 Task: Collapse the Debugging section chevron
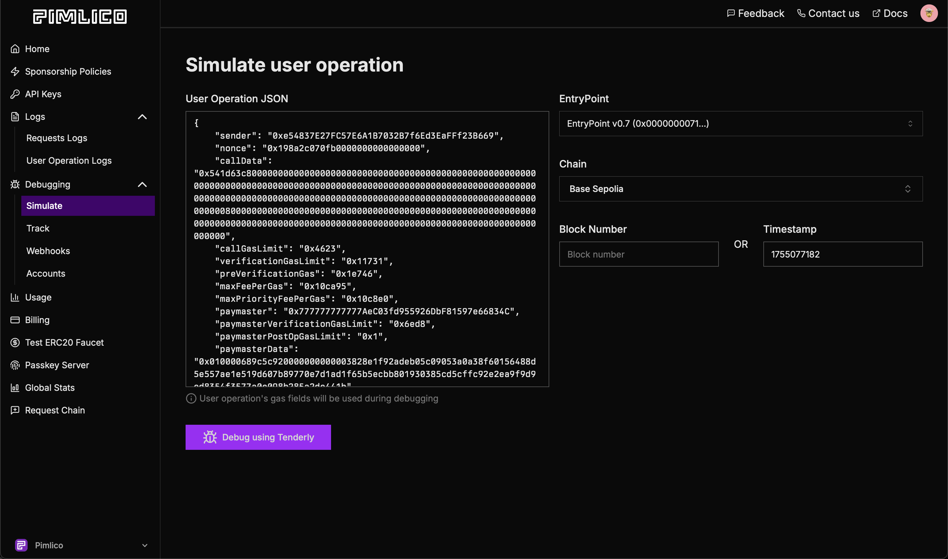[142, 184]
